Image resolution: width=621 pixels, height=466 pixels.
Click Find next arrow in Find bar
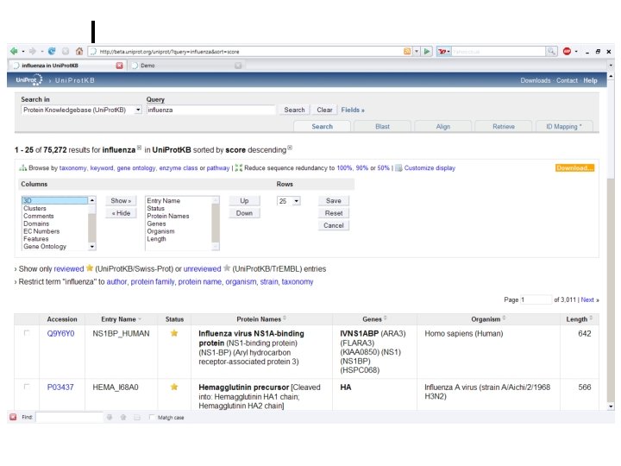click(110, 417)
